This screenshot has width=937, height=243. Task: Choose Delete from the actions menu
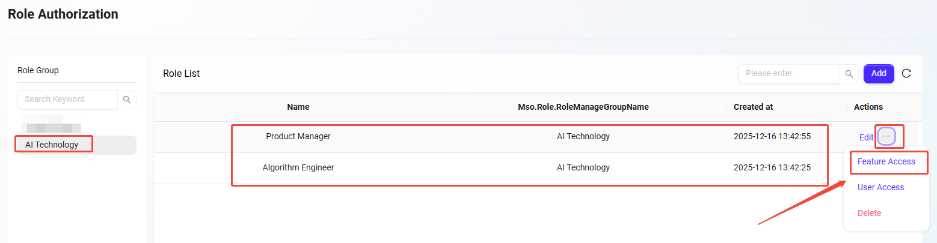point(869,213)
